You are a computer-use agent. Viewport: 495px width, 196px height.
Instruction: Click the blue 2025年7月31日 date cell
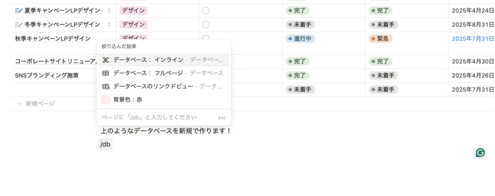(x=473, y=39)
